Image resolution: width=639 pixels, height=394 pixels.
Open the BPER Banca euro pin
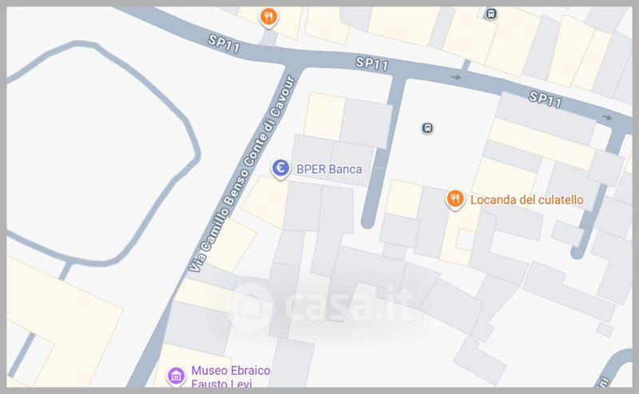280,168
